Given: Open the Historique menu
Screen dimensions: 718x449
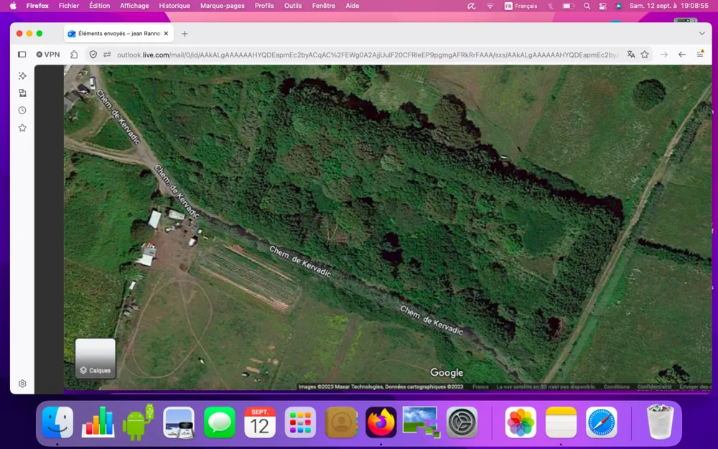Looking at the screenshot, I should (x=174, y=6).
